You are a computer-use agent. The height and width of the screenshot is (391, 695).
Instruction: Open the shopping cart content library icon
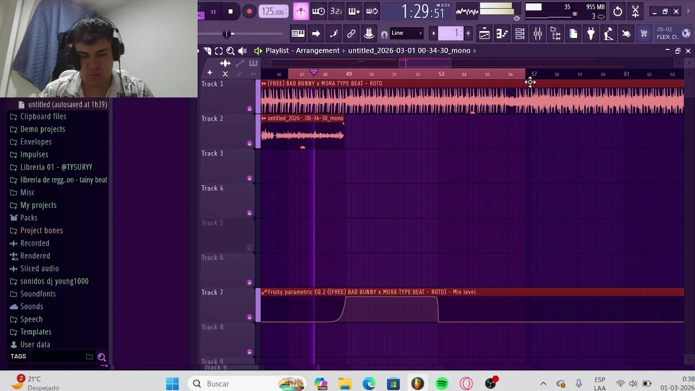644,34
